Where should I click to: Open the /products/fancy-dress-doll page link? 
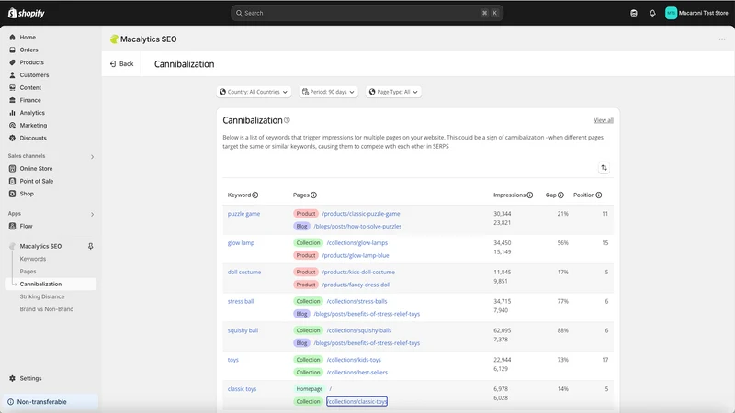point(356,285)
